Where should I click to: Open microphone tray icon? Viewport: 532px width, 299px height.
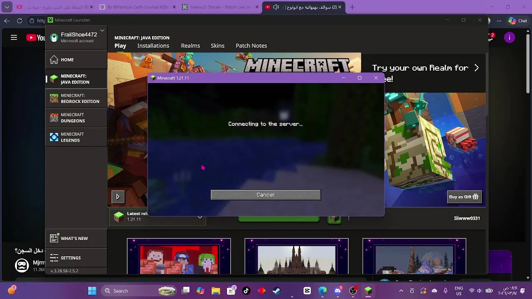(x=446, y=291)
